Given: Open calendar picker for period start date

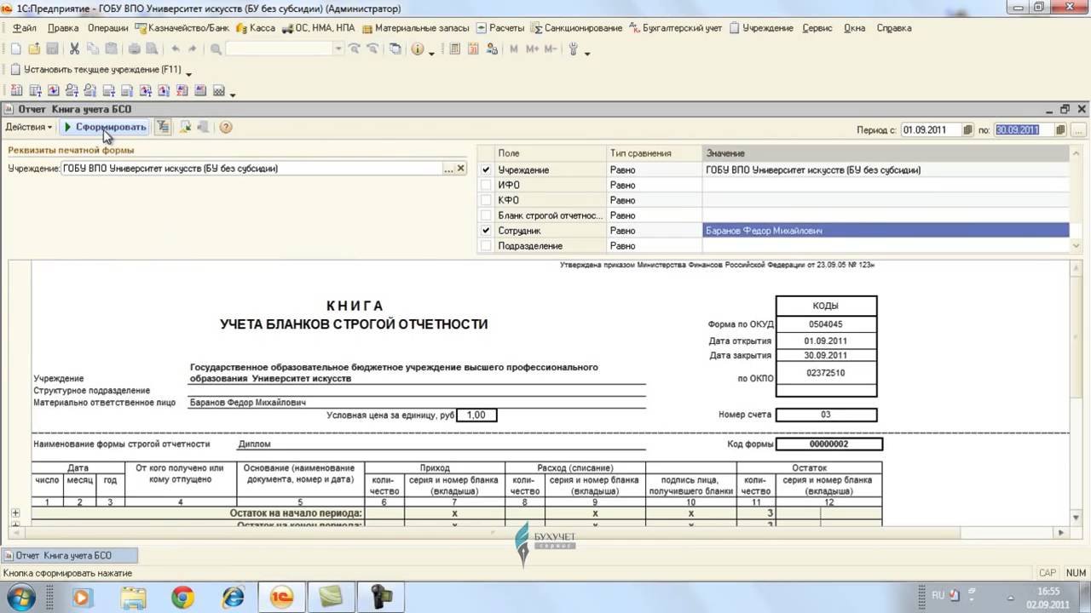Looking at the screenshot, I should click(x=968, y=130).
